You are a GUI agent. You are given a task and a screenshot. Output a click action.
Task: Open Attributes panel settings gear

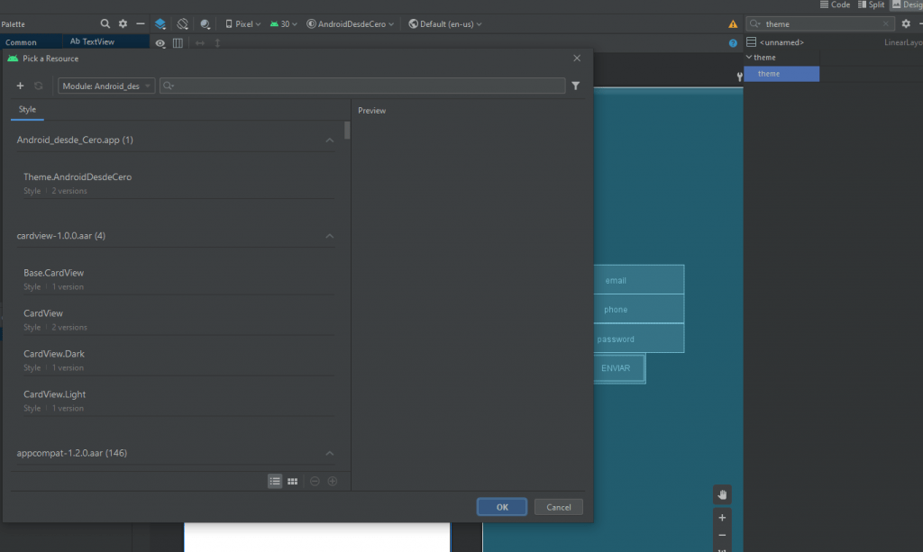click(906, 23)
